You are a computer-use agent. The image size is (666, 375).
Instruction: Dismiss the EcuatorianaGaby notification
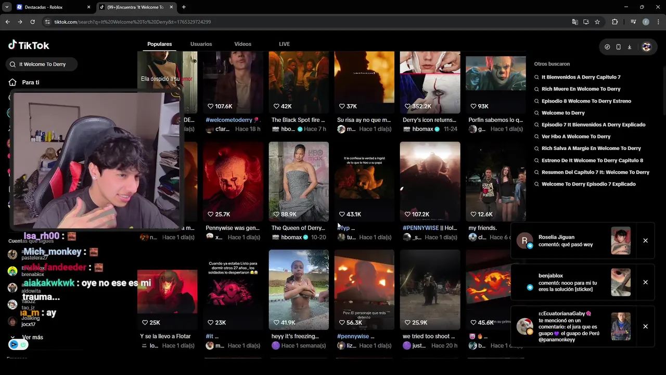click(645, 327)
